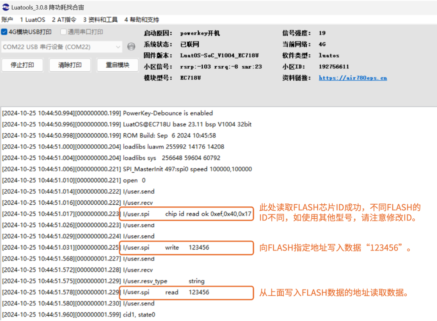Image resolution: width=437 pixels, height=321 pixels.
Task: Click the refresh icon beside the COM port selector
Action: (x=131, y=47)
